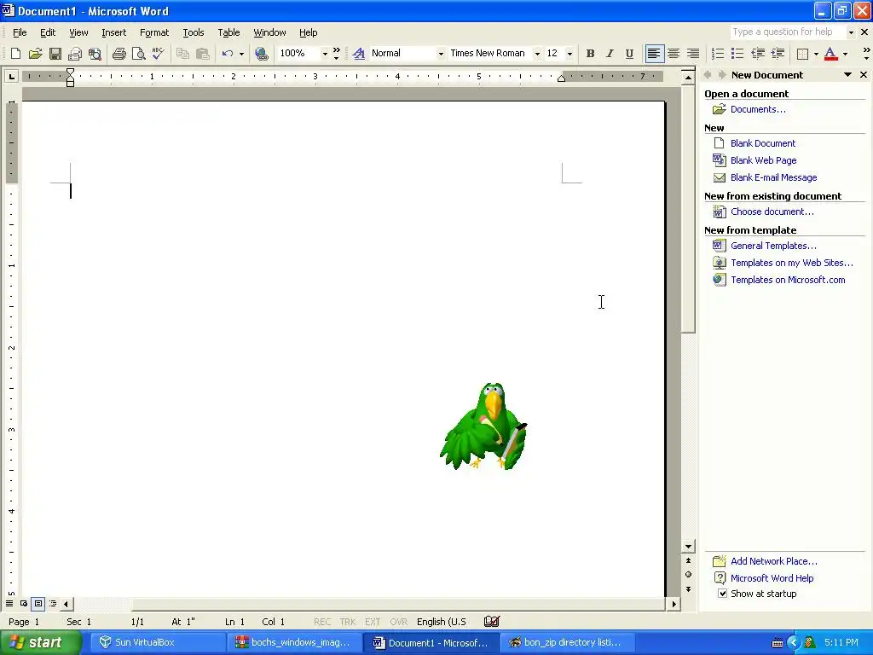Viewport: 873px width, 655px height.
Task: Open the Tools menu
Action: coord(194,32)
